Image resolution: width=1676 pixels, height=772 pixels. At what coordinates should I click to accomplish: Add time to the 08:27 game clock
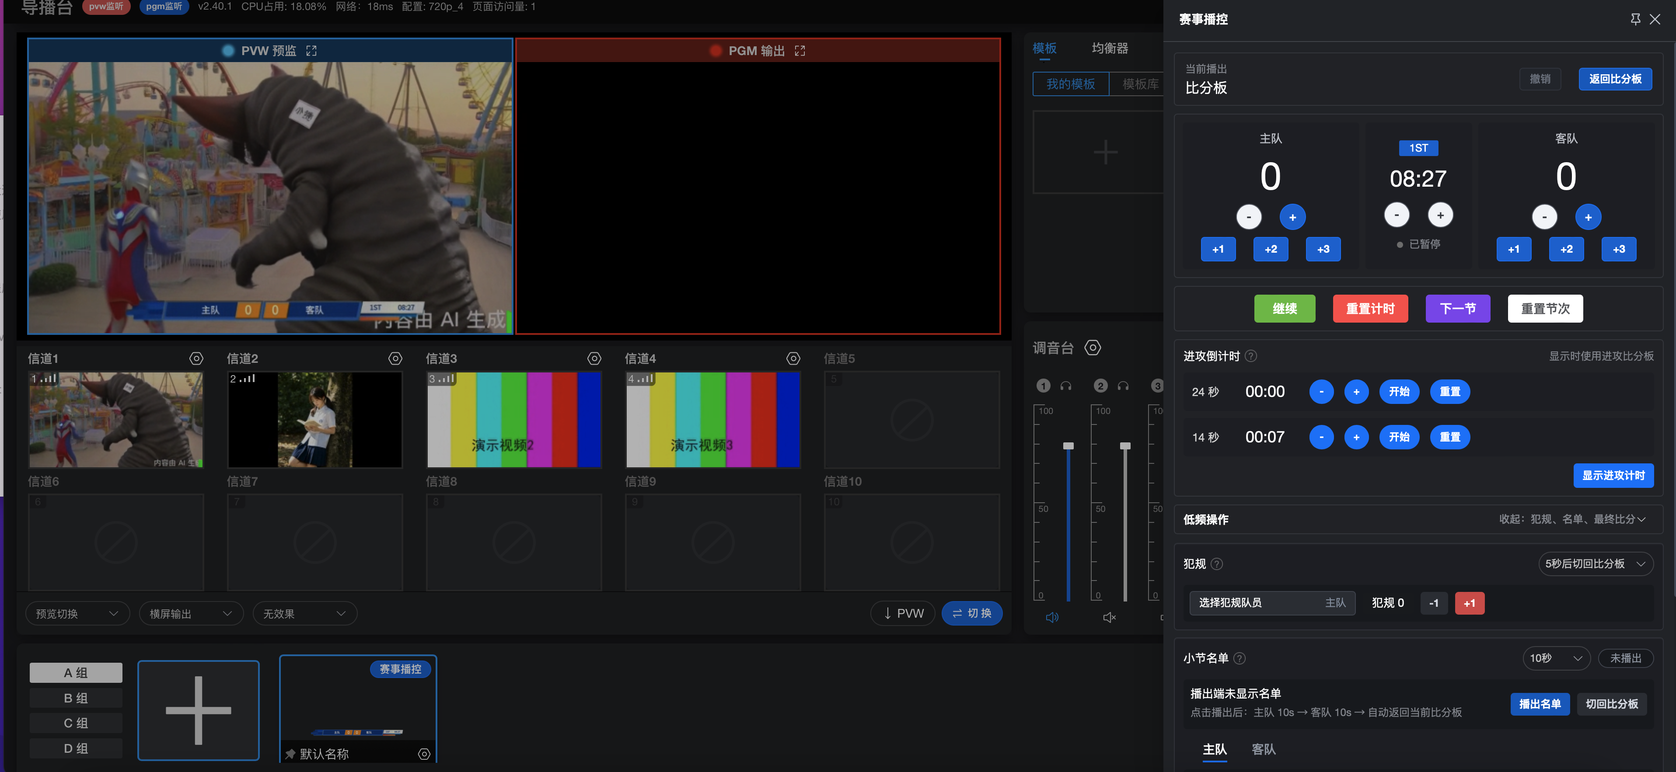1440,215
